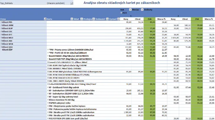Screen dimensions: 215x120
Task: Expand DB- KUPELNA hydroizolacia 5kg item
Action: coord(48,65)
